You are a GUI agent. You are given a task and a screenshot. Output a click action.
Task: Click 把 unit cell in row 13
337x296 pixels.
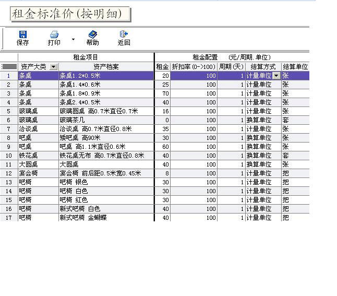tap(295, 182)
